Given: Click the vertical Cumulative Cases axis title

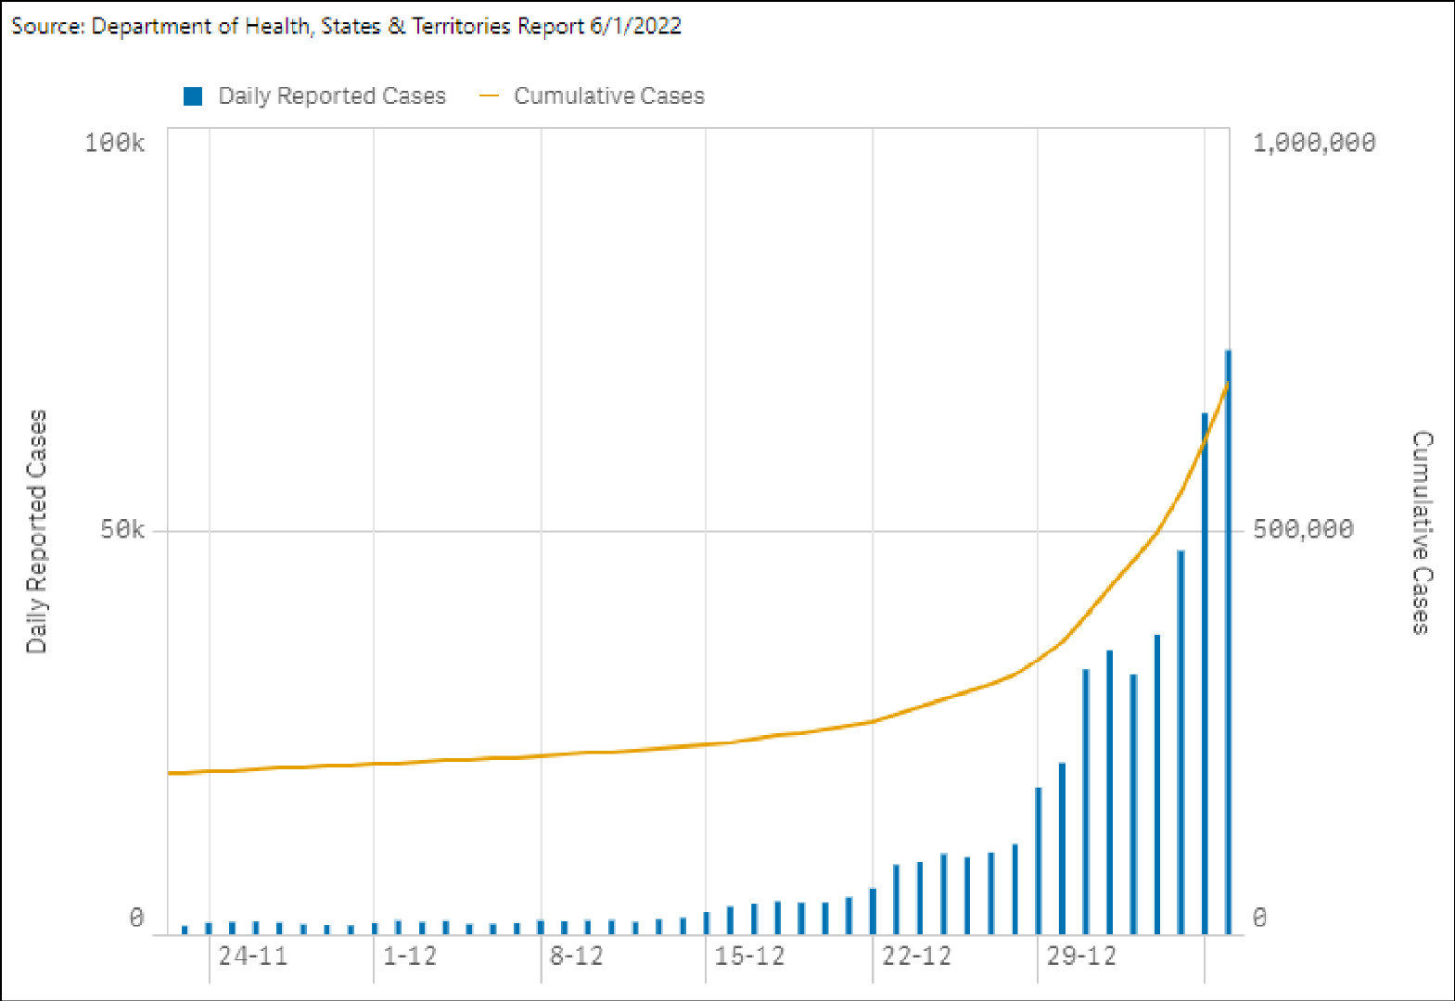Looking at the screenshot, I should pos(1422,532).
